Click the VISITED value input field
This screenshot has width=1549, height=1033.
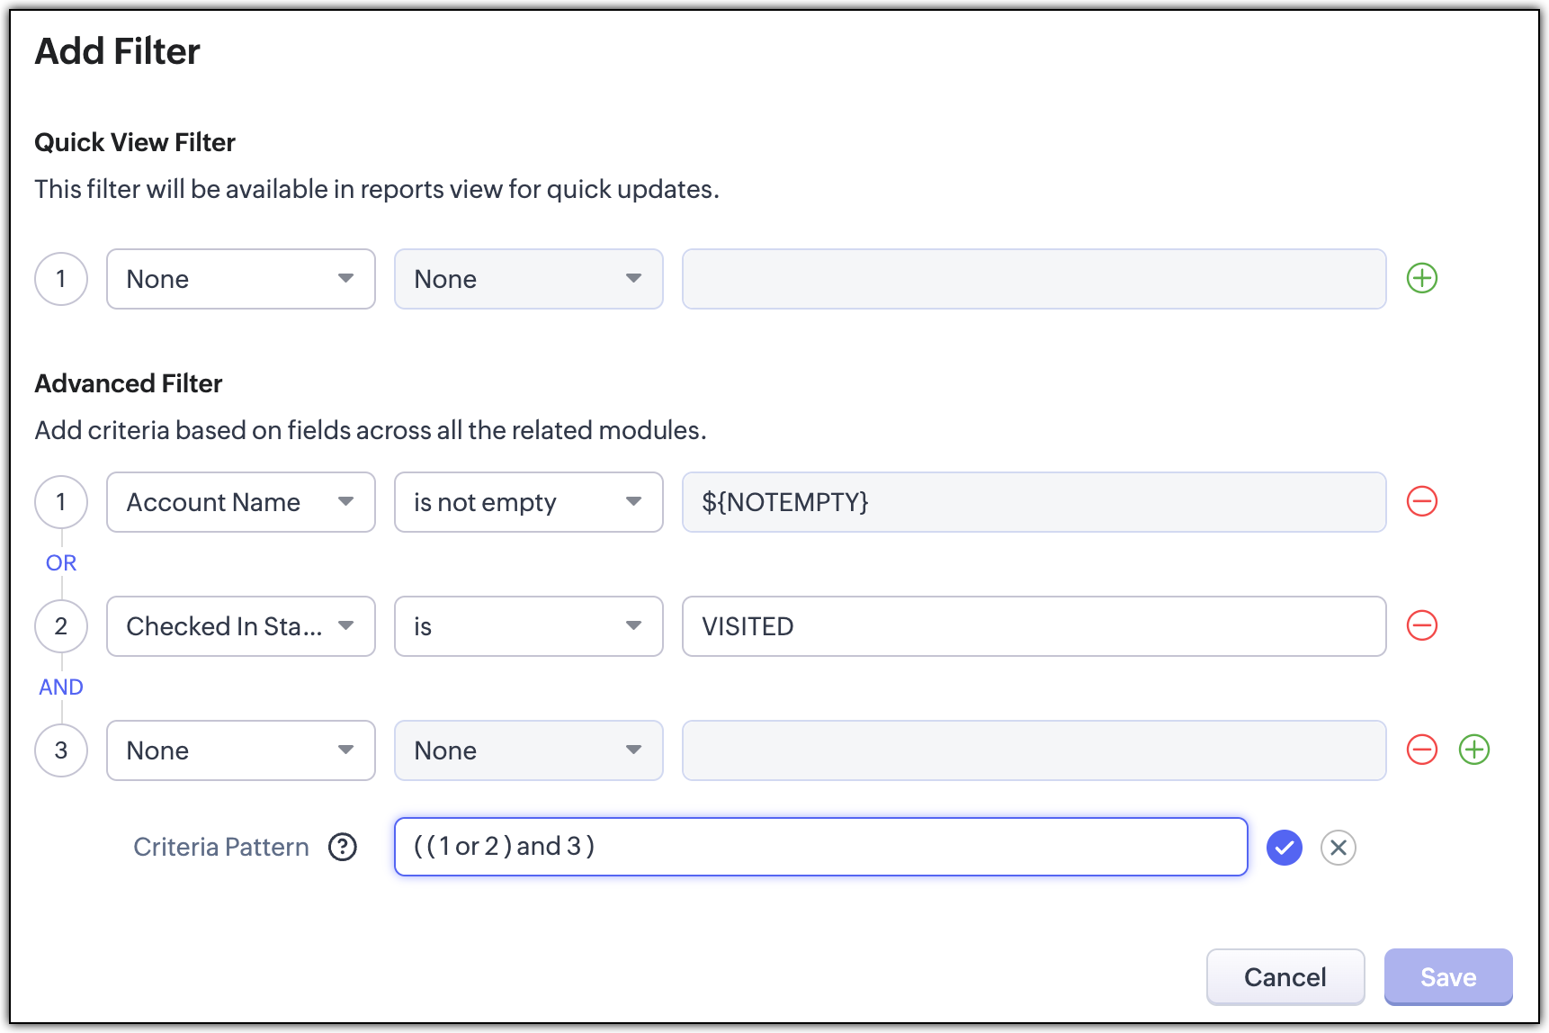point(1033,626)
